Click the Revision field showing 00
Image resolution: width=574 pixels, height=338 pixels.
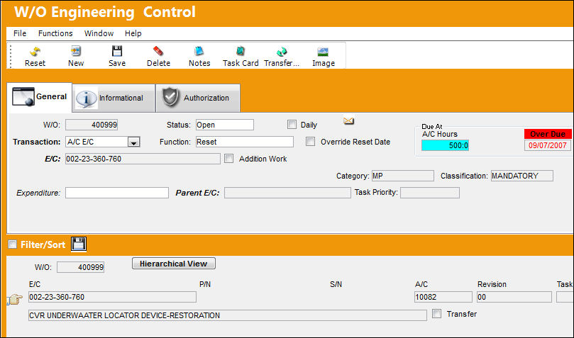click(x=514, y=297)
